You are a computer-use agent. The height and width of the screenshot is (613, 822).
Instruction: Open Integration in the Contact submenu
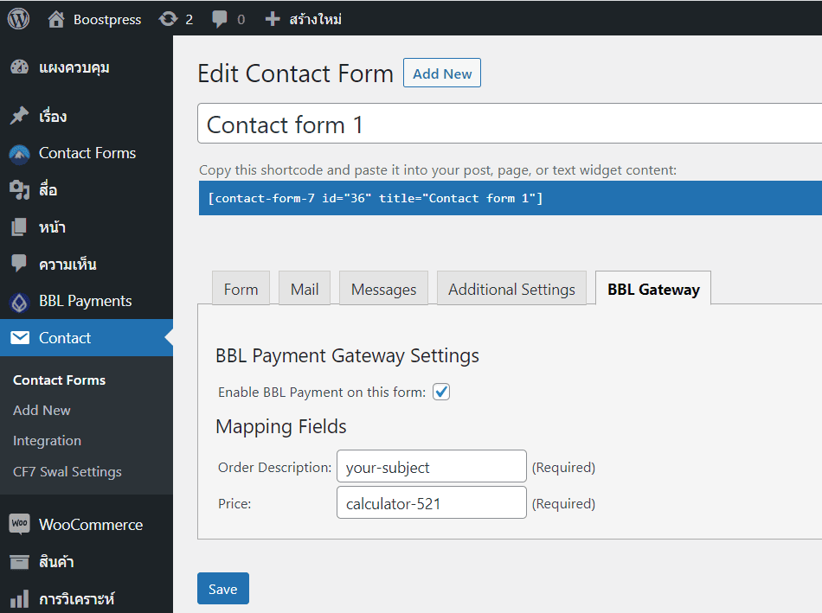click(x=47, y=441)
